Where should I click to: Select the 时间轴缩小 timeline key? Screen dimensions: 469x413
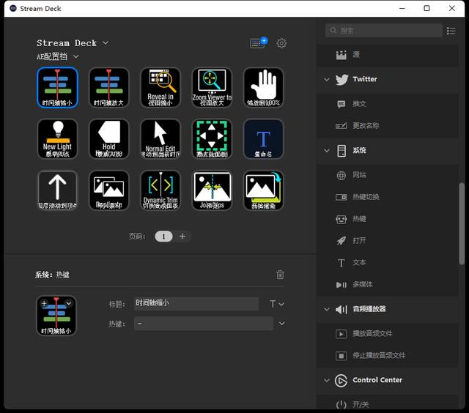tap(57, 87)
